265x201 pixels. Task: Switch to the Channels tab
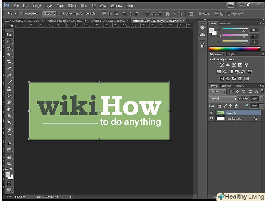click(226, 86)
